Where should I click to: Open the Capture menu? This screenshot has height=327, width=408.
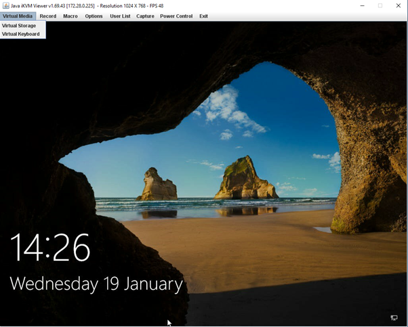(145, 16)
